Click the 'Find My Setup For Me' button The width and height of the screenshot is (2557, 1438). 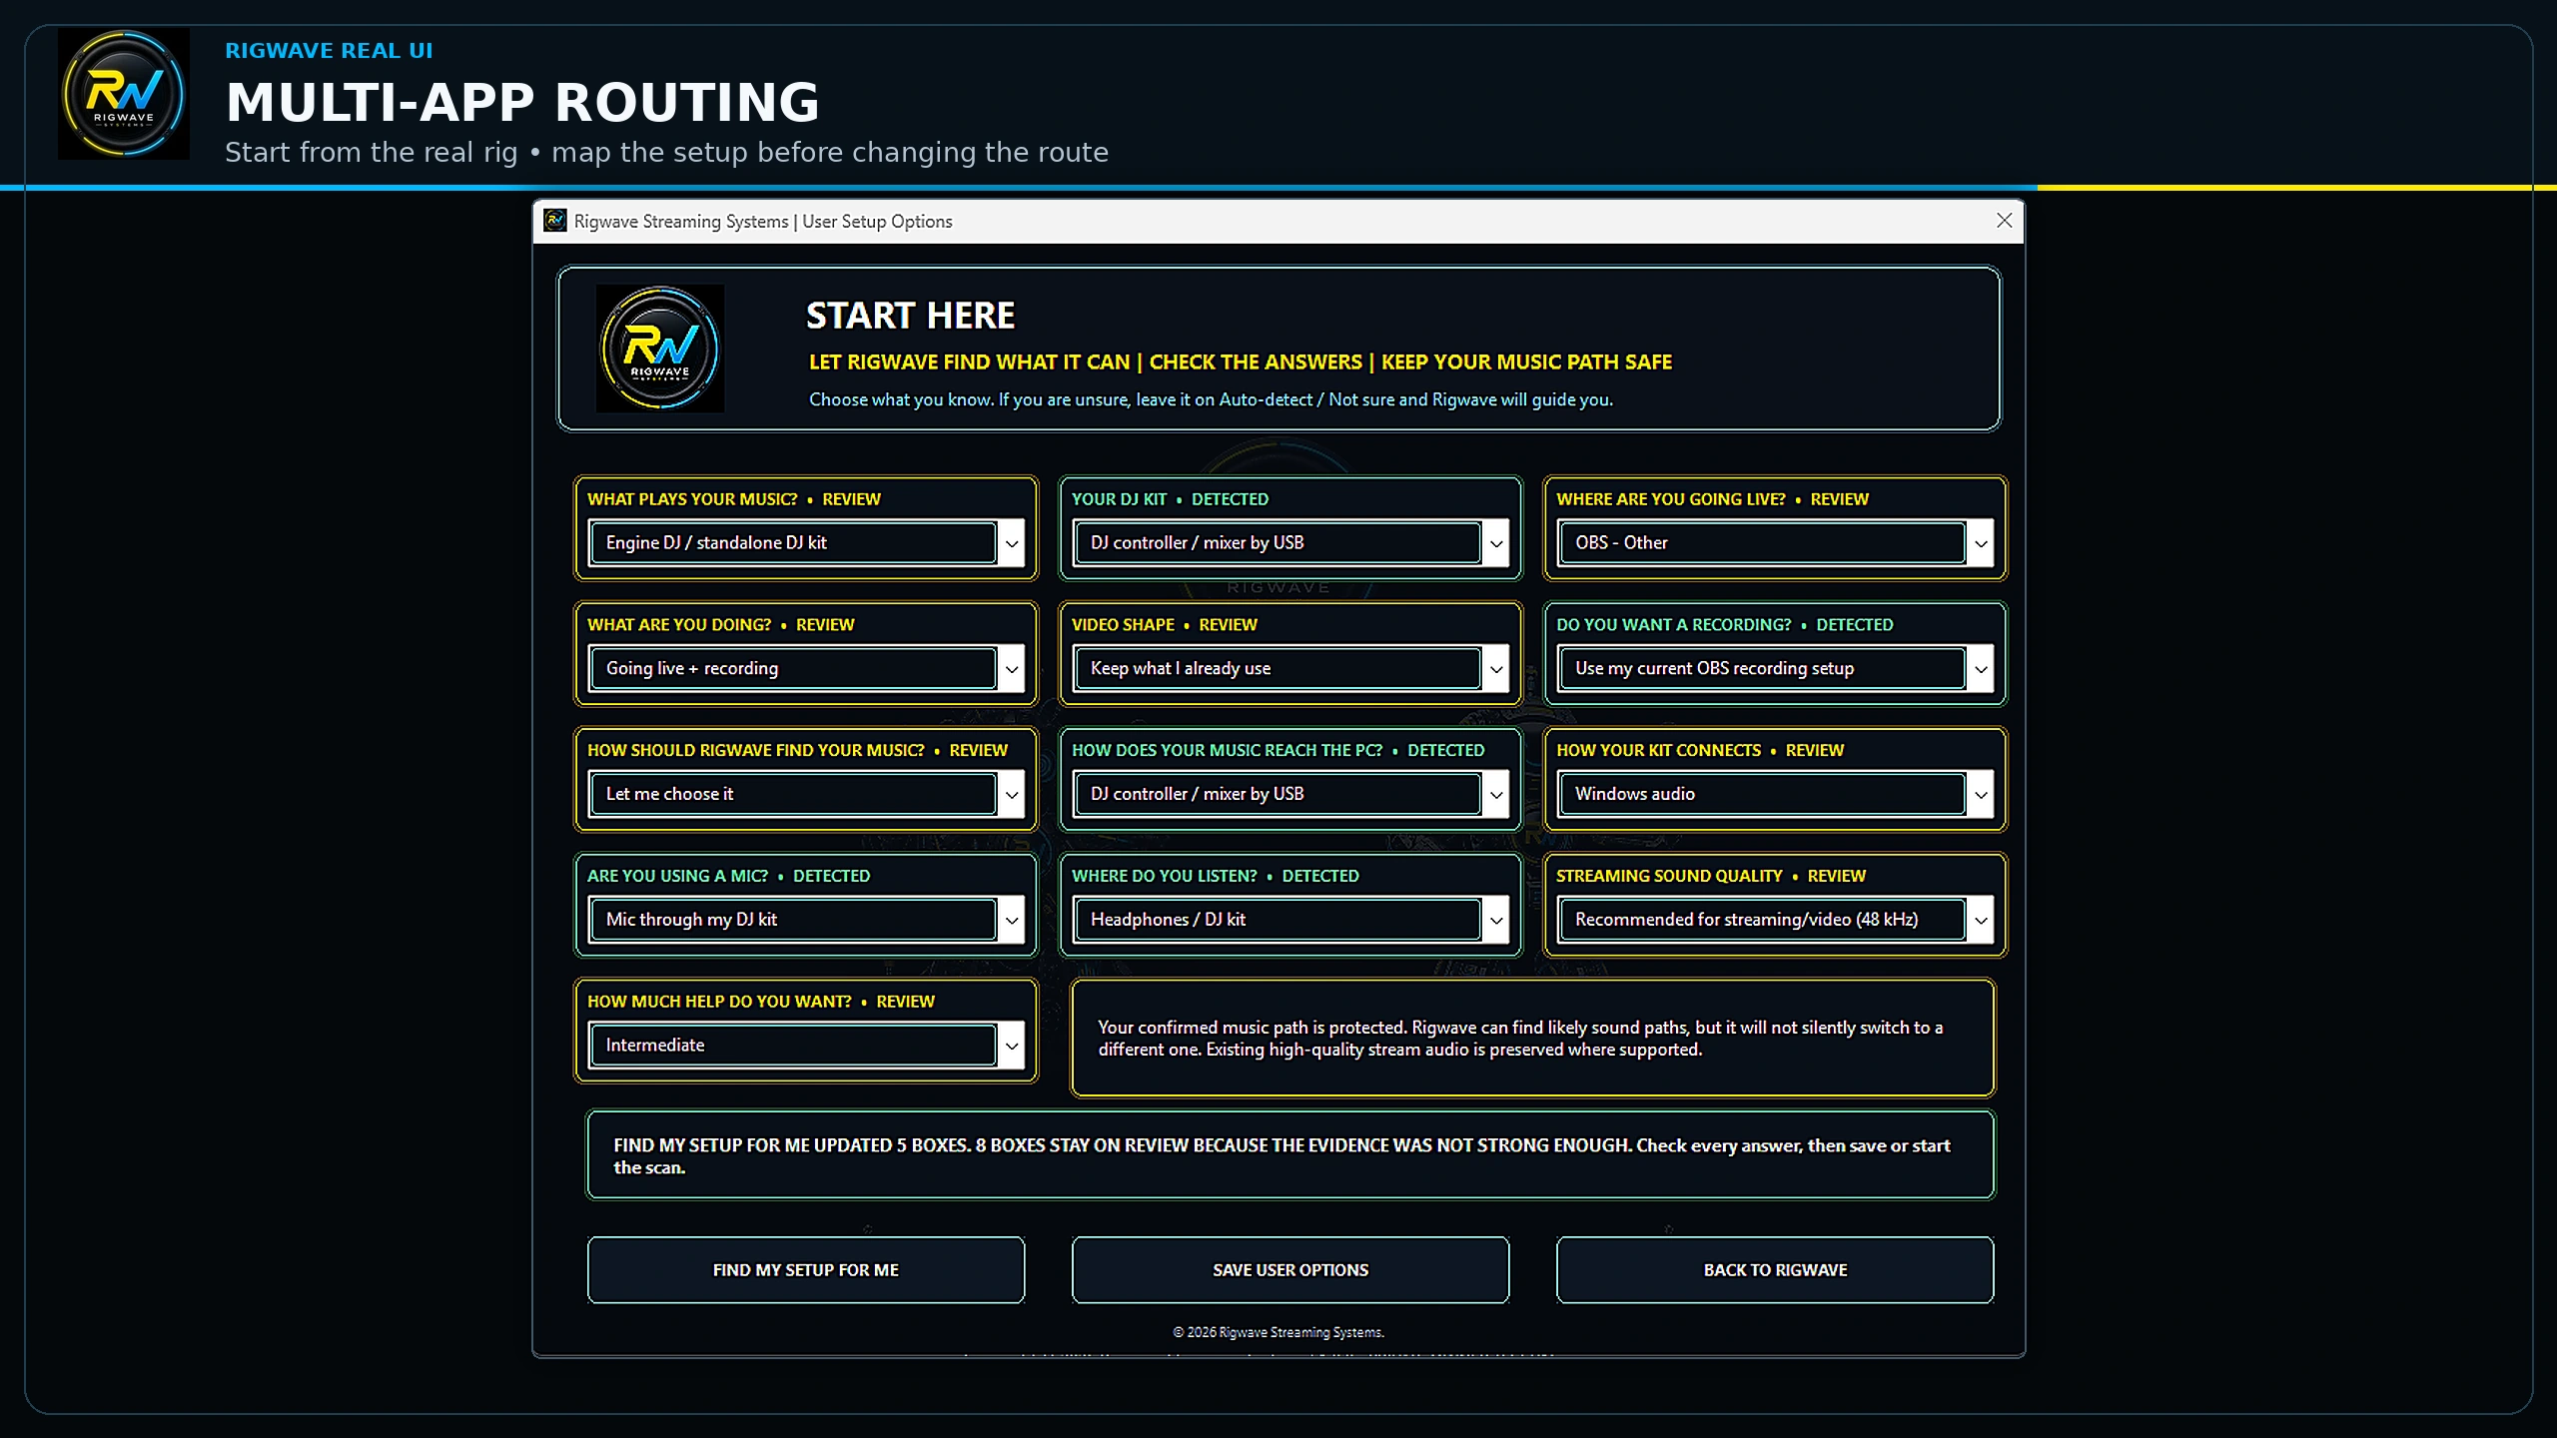(806, 1270)
